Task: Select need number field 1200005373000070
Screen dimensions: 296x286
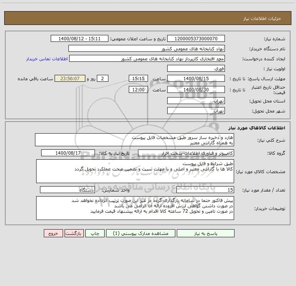Action: tap(196, 39)
